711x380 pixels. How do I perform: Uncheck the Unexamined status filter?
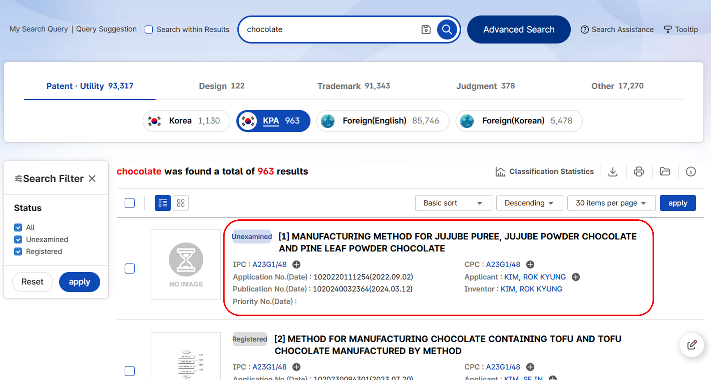(18, 239)
